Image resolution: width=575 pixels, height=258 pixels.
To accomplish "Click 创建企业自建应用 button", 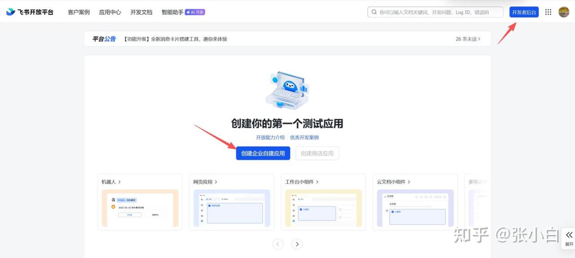I will point(263,153).
